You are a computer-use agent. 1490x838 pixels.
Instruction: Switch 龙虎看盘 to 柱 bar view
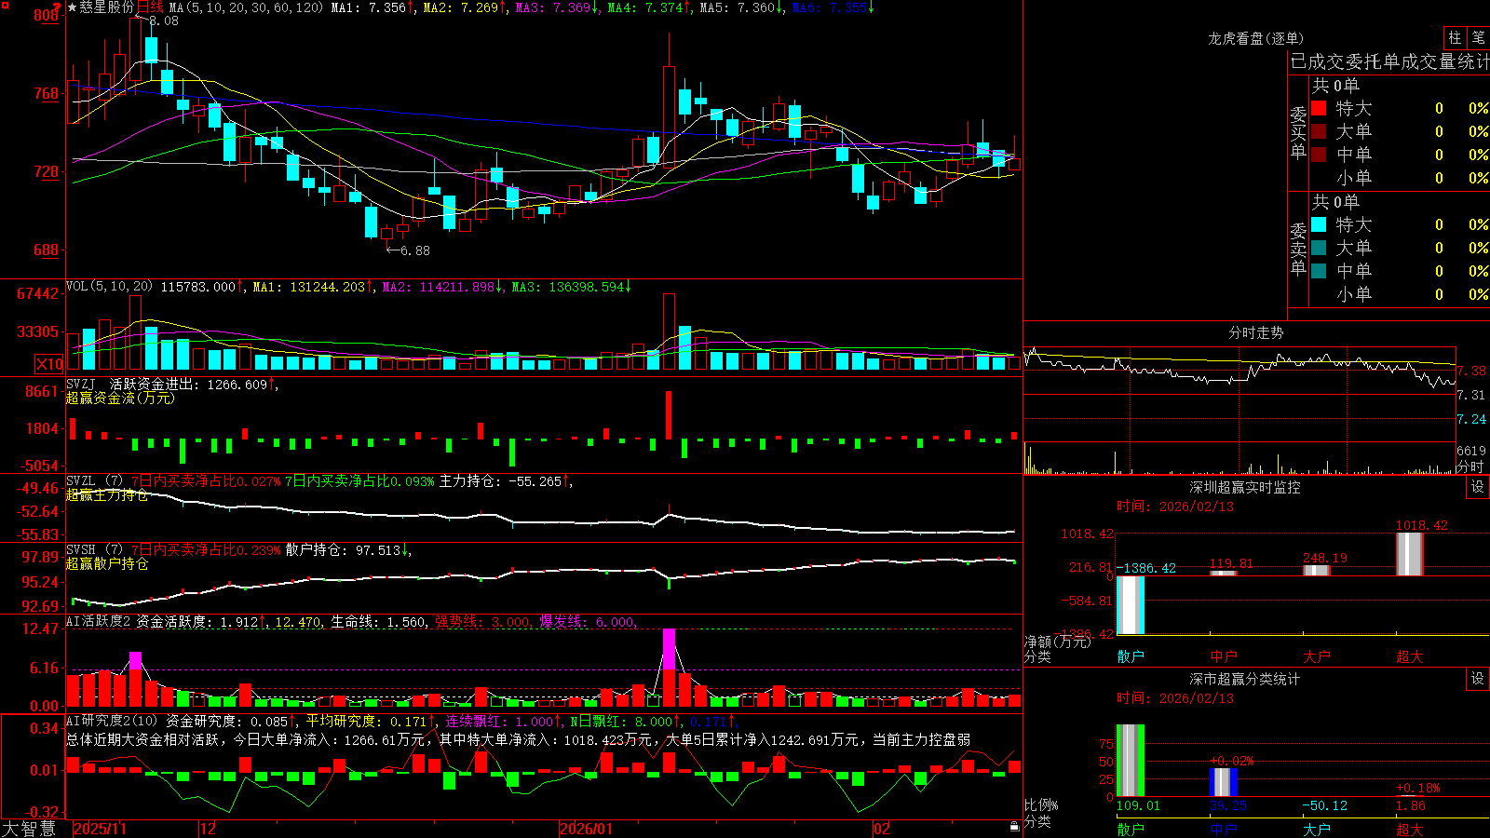(x=1455, y=38)
